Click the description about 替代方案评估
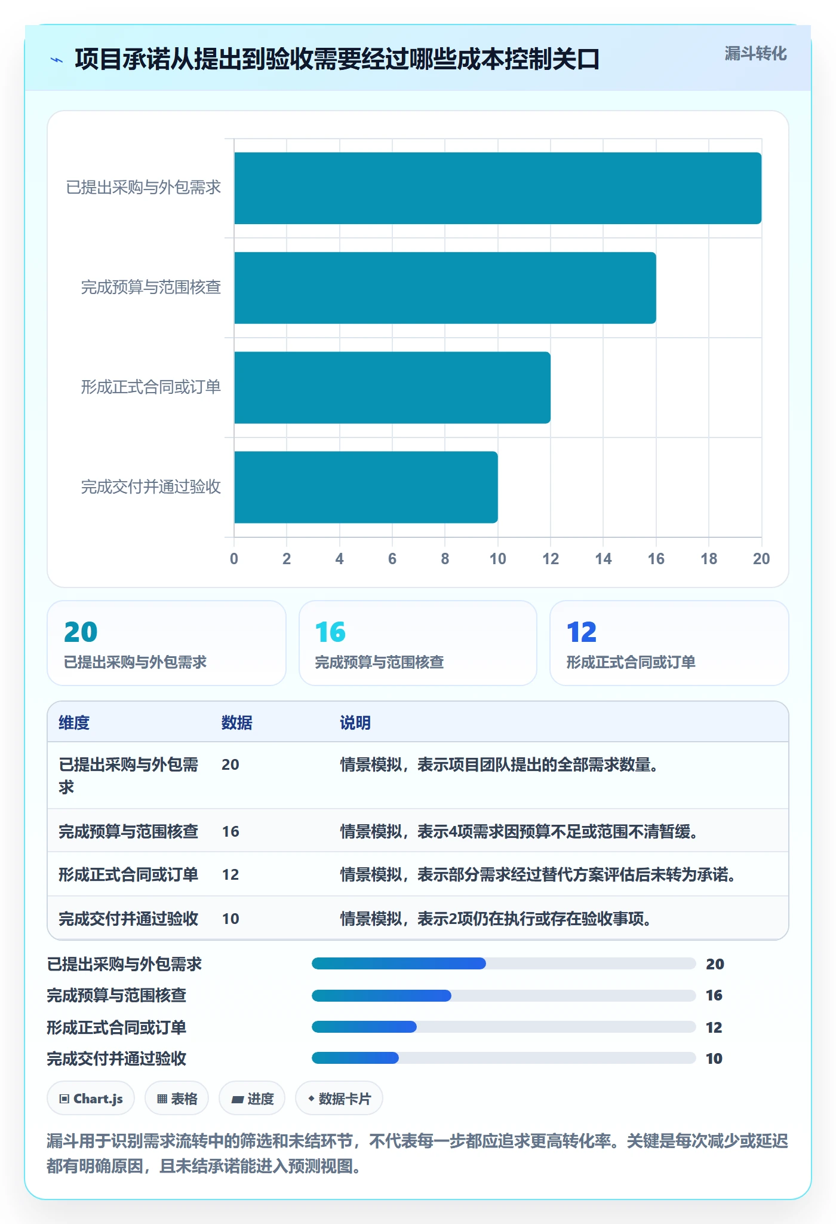 point(538,874)
